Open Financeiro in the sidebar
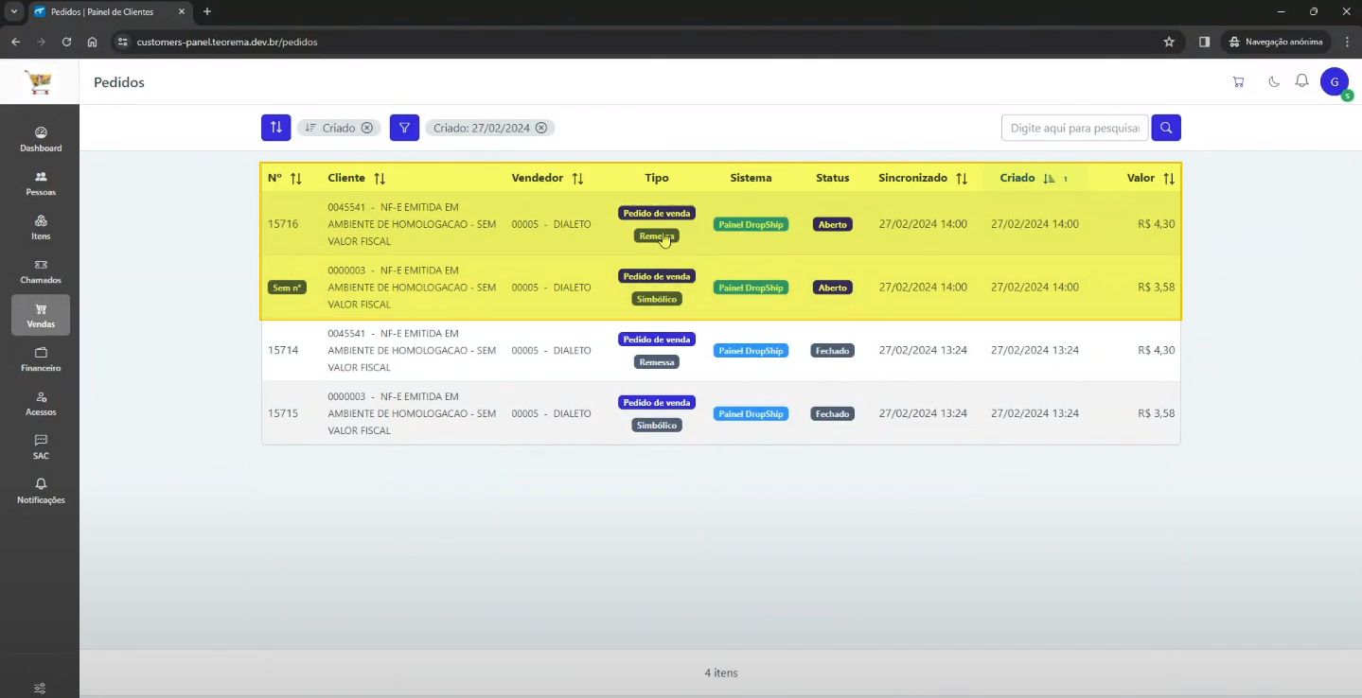Screen dimensions: 1362x698 point(41,359)
